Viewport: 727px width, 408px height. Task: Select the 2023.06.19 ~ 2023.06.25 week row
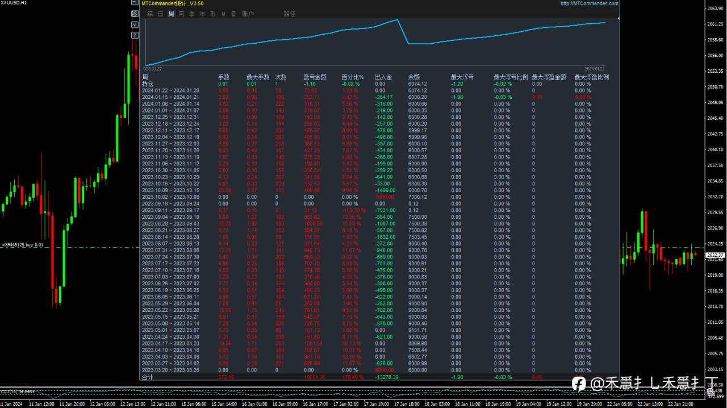(379, 290)
